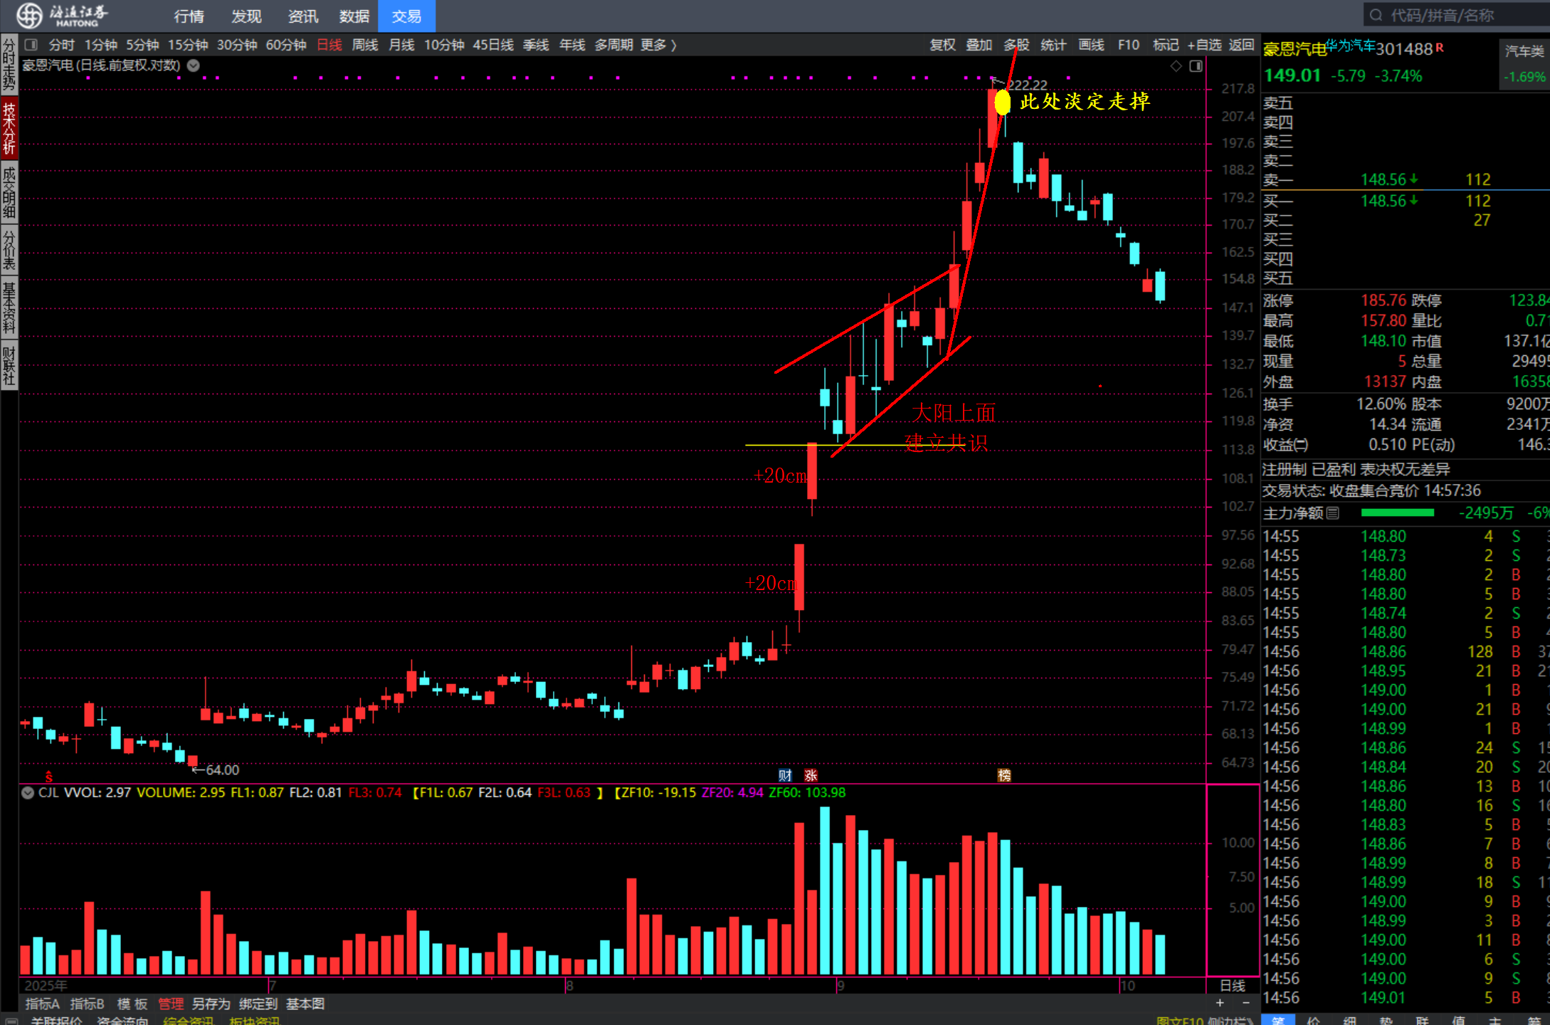The height and width of the screenshot is (1025, 1550).
Task: Expand 更多 period options chevron
Action: pos(673,45)
